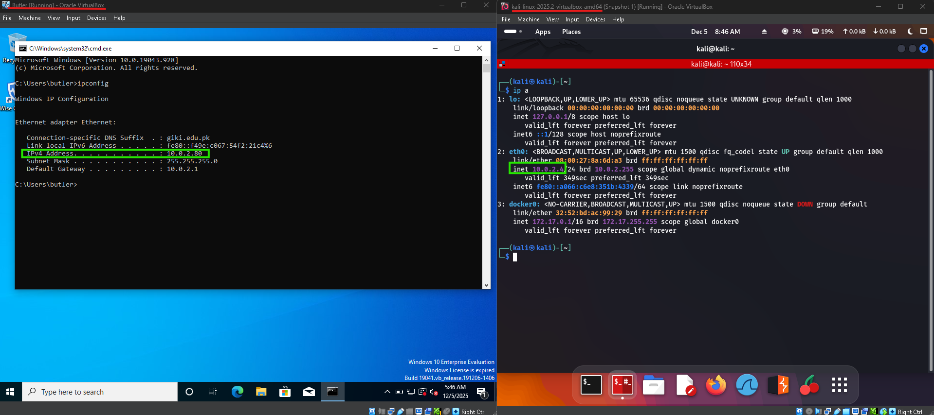Open Kali system menu screen icon
This screenshot has width=934, height=415.
point(924,31)
